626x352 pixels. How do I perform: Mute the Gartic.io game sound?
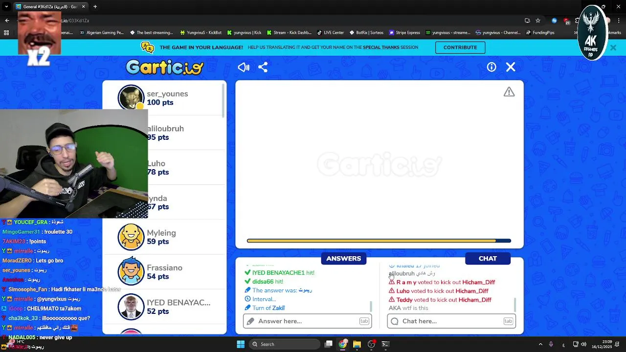pos(244,67)
